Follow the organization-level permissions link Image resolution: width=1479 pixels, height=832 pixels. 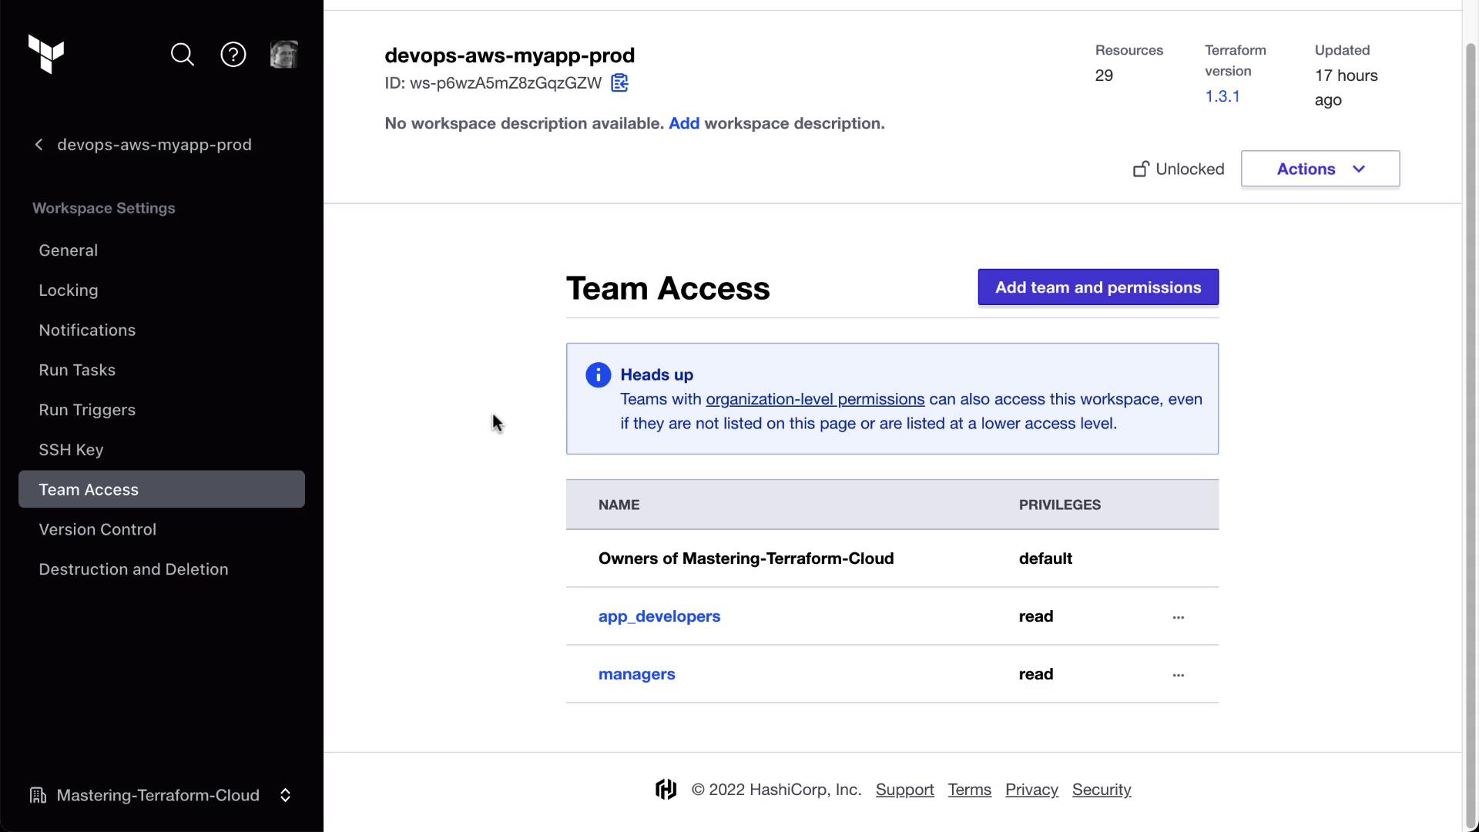click(x=815, y=399)
